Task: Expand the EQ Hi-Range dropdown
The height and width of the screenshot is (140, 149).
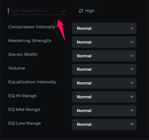Action: [x=104, y=97]
